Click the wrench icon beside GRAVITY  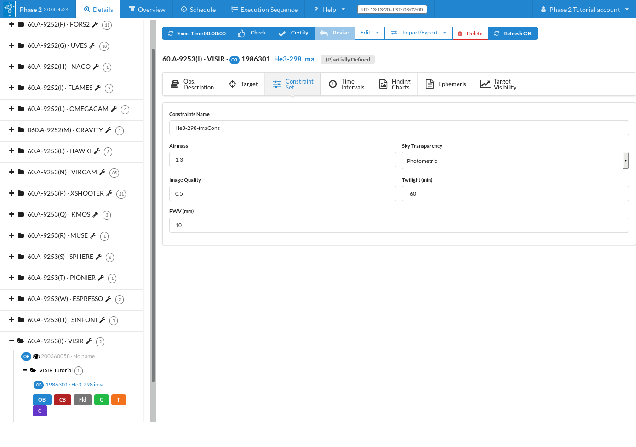pos(109,130)
